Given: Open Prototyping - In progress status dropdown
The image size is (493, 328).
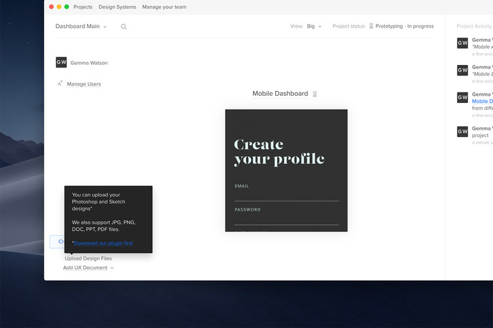Looking at the screenshot, I should 404,26.
